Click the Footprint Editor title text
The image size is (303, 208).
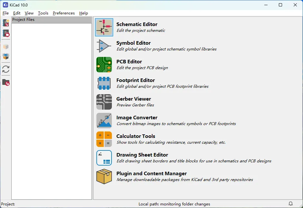pos(135,80)
